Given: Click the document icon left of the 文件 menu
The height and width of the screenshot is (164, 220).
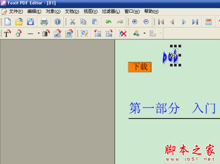Looking at the screenshot, I should (x=4, y=11).
